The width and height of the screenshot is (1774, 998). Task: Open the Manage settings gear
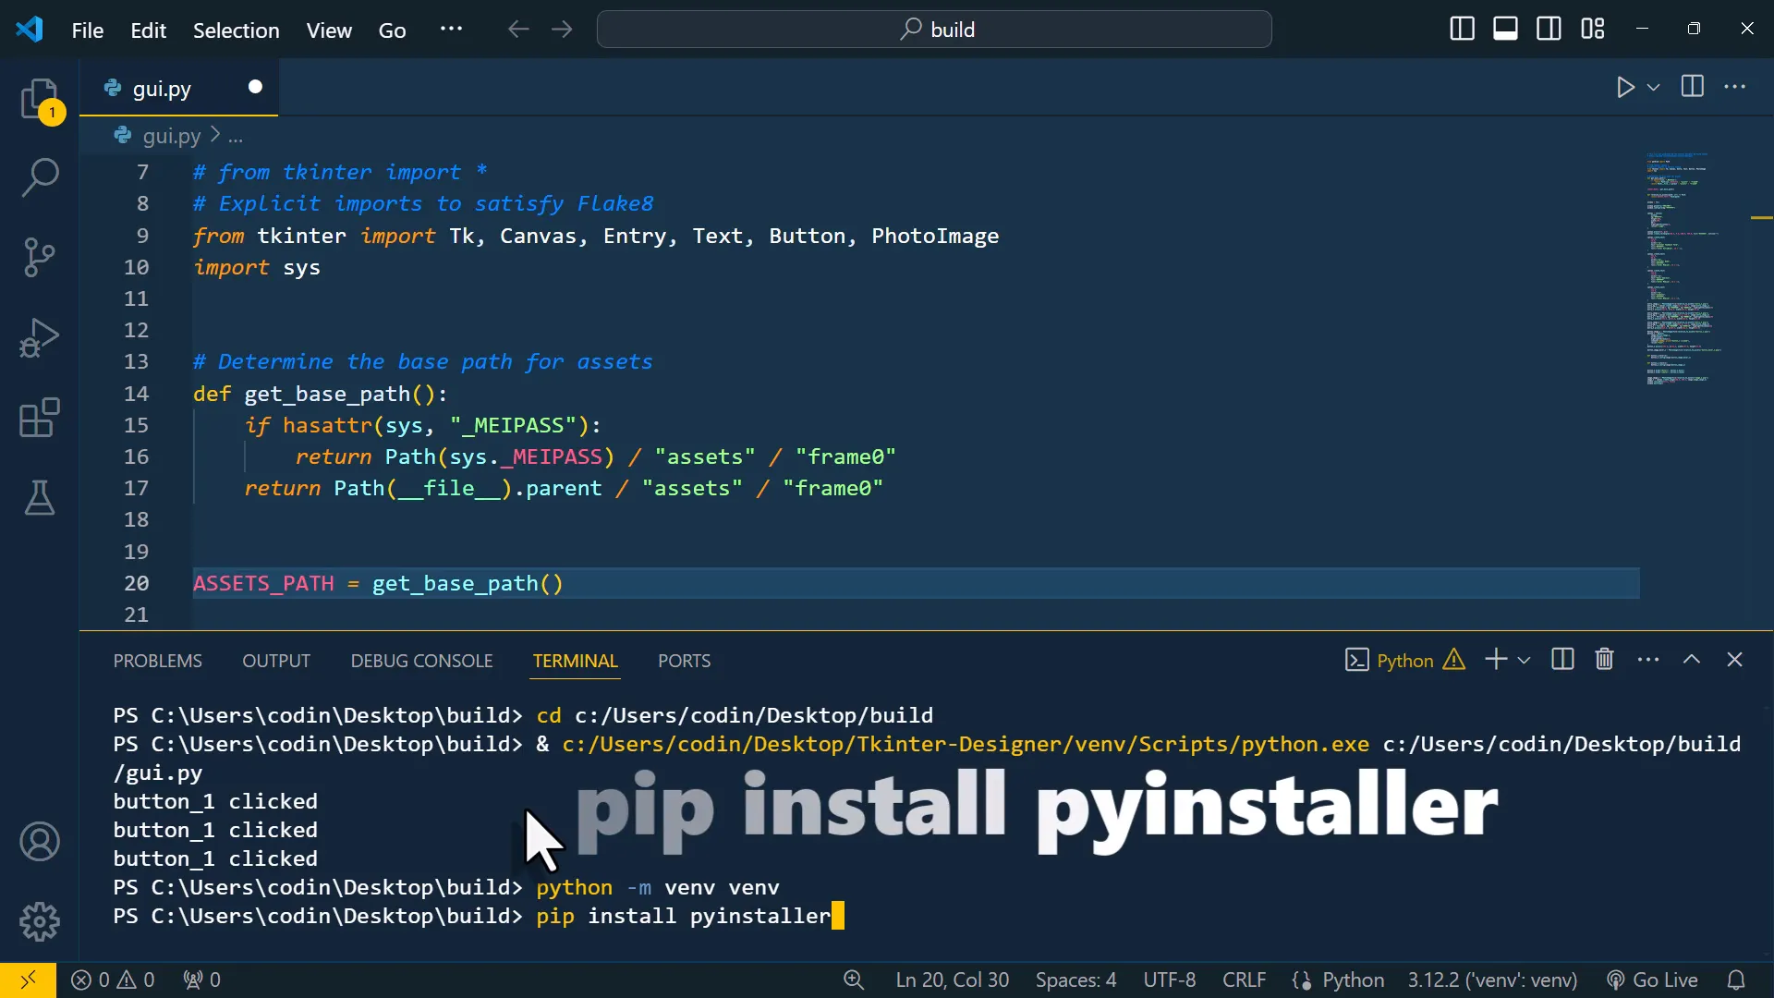click(x=40, y=921)
